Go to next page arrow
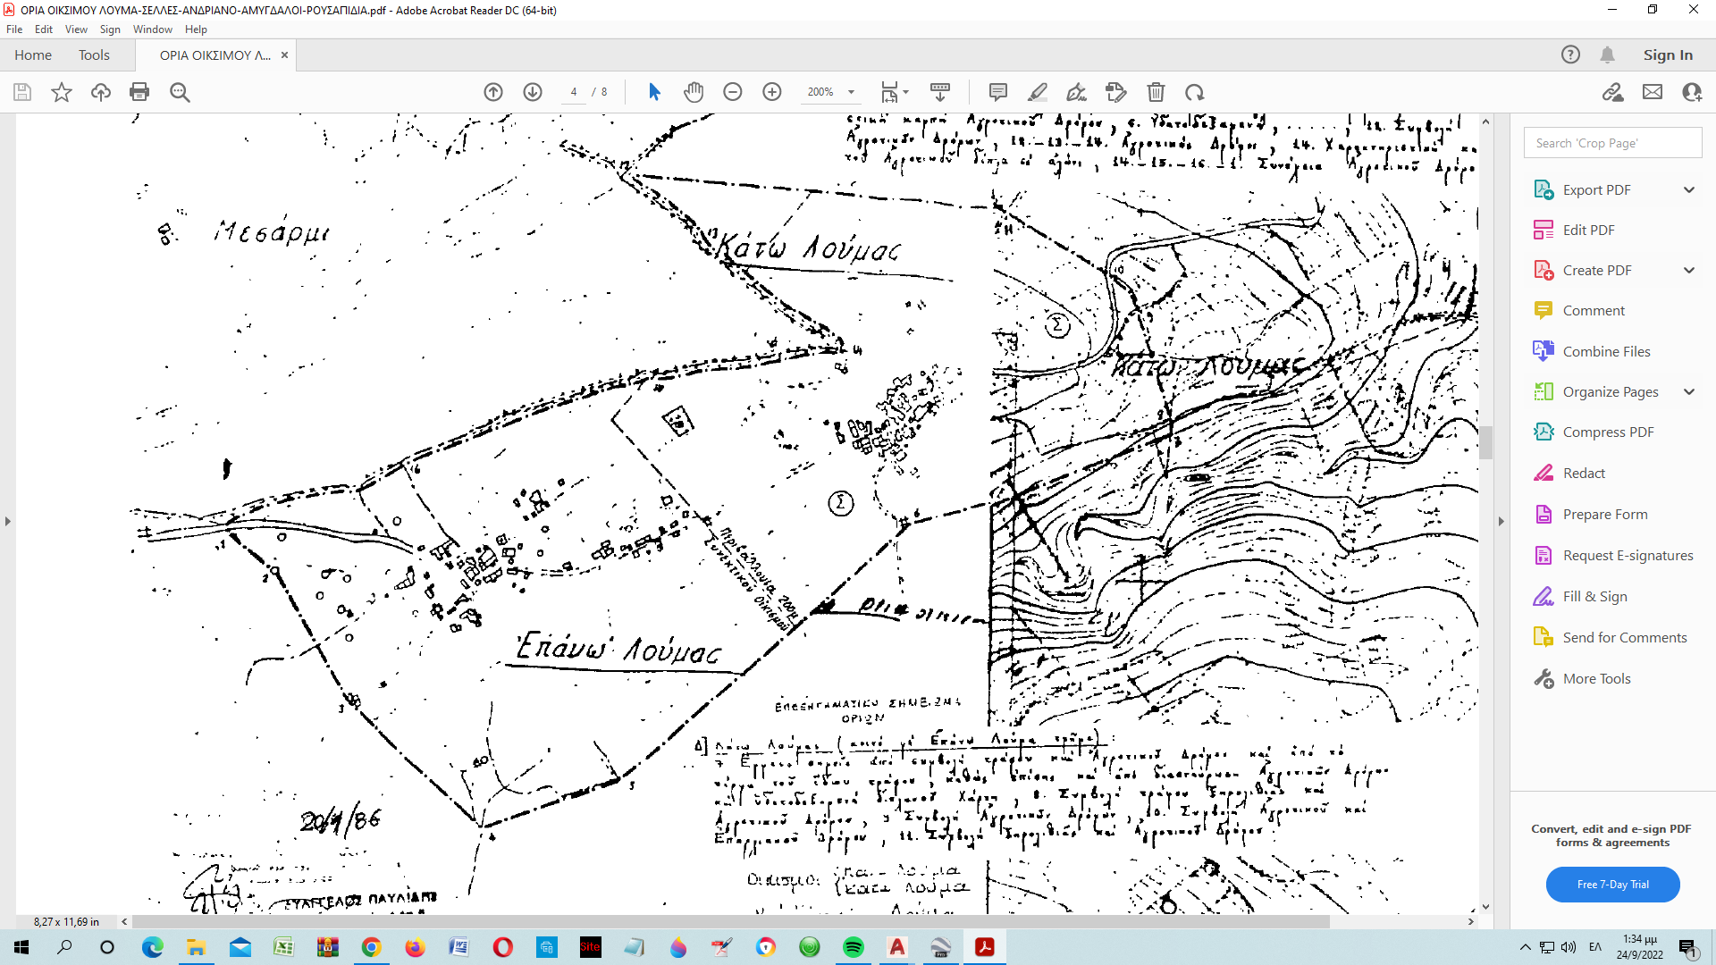Image resolution: width=1716 pixels, height=965 pixels. (533, 92)
